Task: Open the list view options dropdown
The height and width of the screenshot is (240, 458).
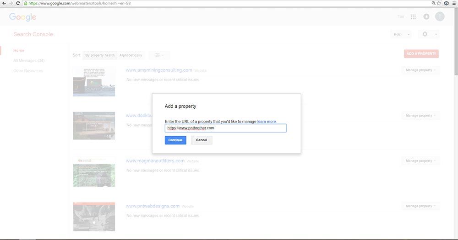Action: (159, 55)
